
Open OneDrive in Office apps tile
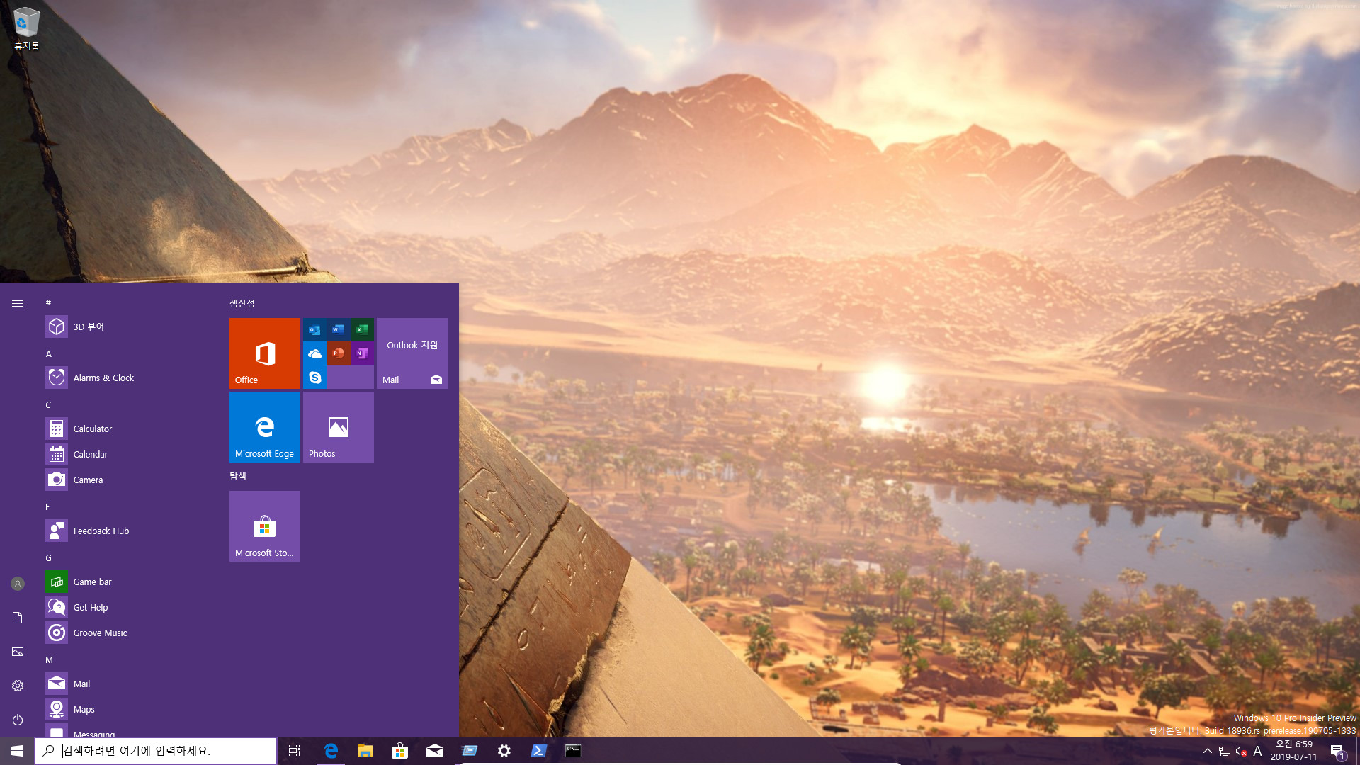314,353
